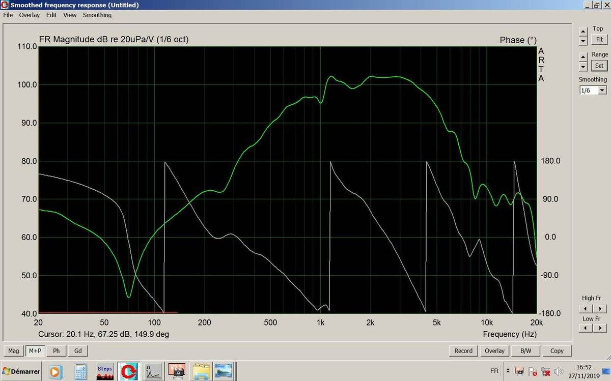Open the screen capture taskbar icon
This screenshot has height=381, width=611.
(177, 371)
